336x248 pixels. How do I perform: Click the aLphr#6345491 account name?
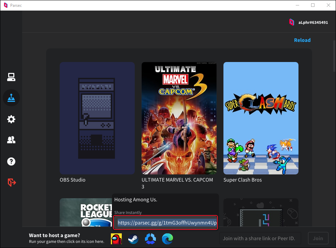(x=313, y=22)
